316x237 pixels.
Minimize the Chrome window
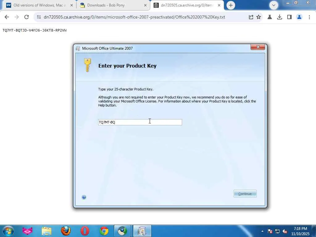click(288, 2)
